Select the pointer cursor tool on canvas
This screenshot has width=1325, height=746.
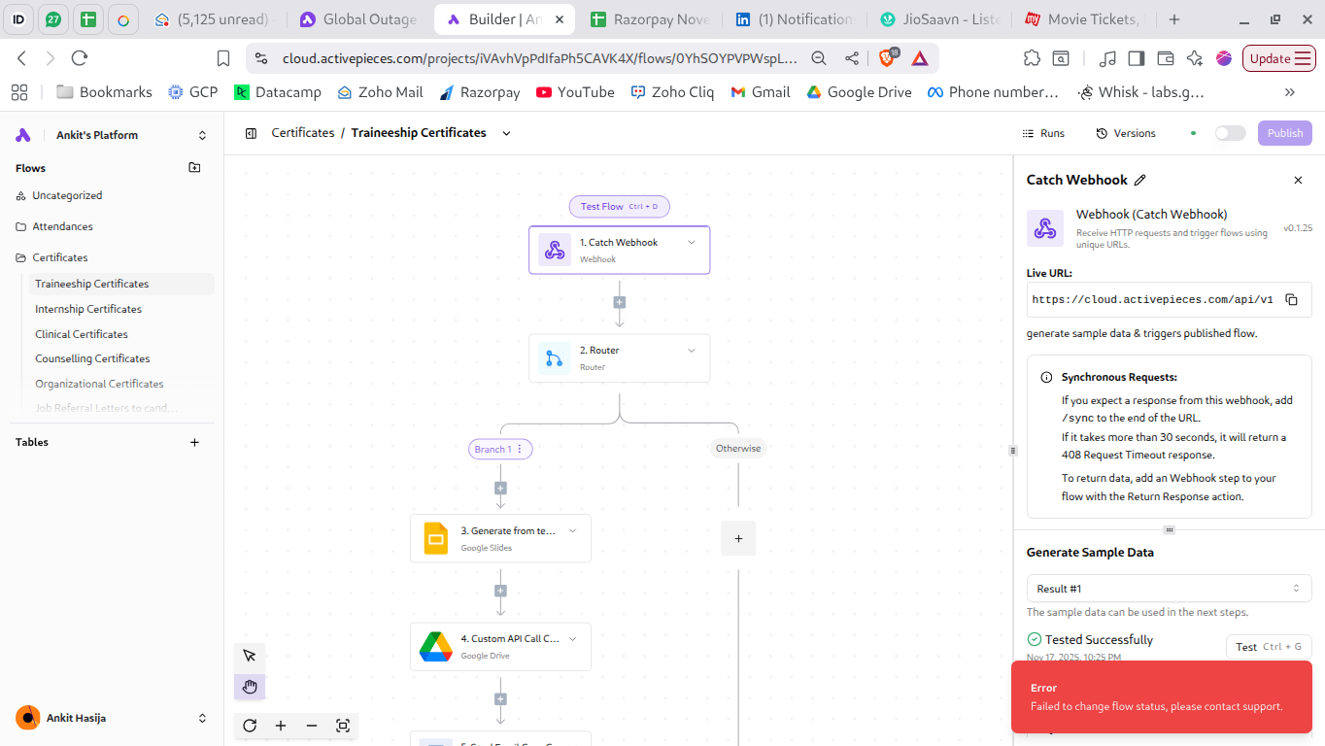click(250, 656)
